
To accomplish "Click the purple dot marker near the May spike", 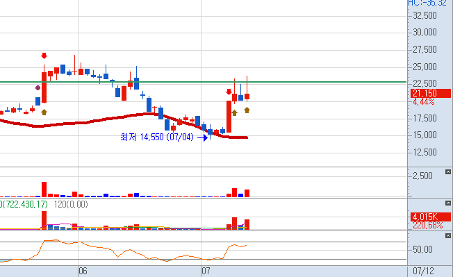I will pyautogui.click(x=38, y=87).
